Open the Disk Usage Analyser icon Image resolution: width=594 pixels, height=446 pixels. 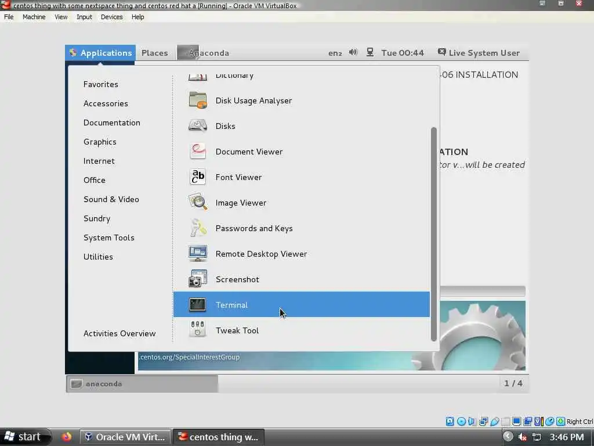[198, 100]
